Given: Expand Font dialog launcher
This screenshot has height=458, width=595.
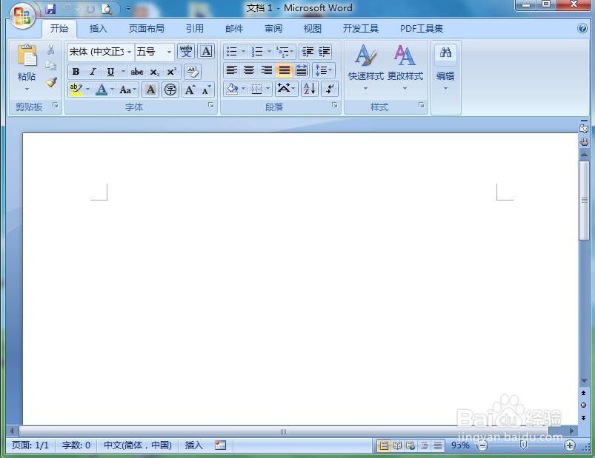Looking at the screenshot, I should (x=211, y=105).
